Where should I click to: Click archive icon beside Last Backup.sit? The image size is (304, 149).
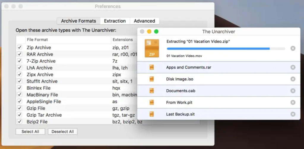152,114
